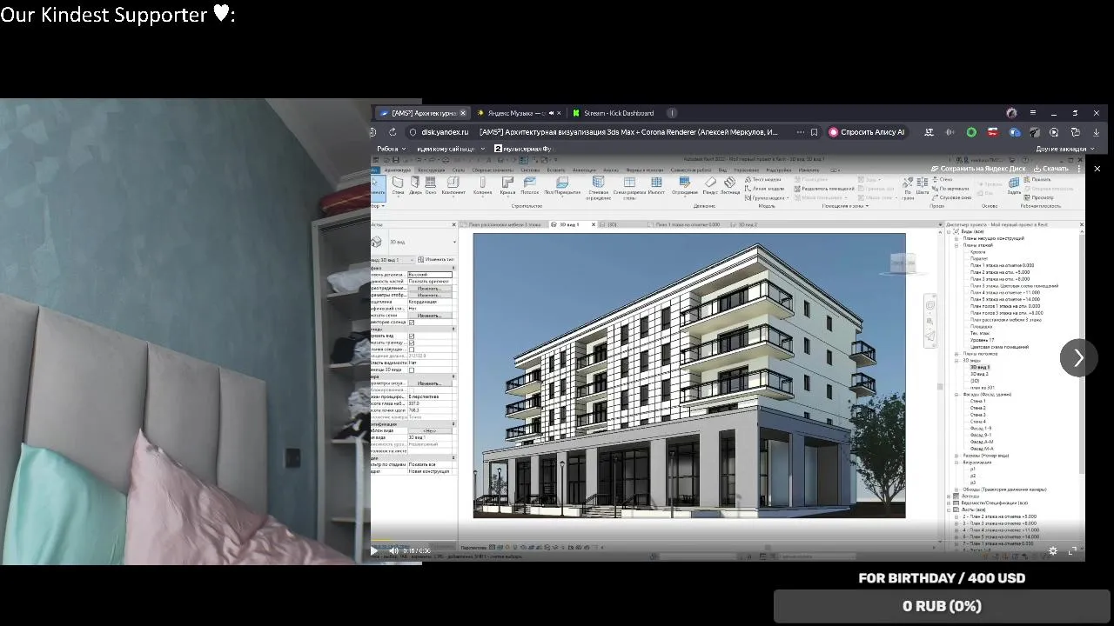Image resolution: width=1114 pixels, height=626 pixels.
Task: Select the Лестница stair tool
Action: 730,185
